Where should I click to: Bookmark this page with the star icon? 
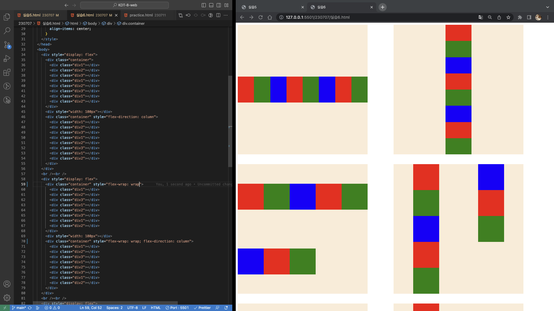click(508, 17)
